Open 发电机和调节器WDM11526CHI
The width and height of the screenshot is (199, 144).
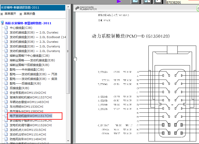31,125
